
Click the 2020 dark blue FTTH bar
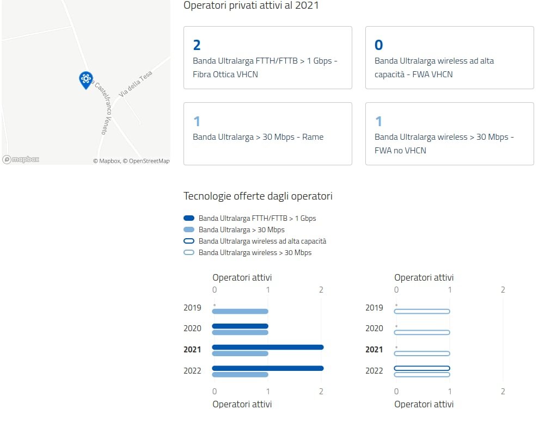click(240, 326)
